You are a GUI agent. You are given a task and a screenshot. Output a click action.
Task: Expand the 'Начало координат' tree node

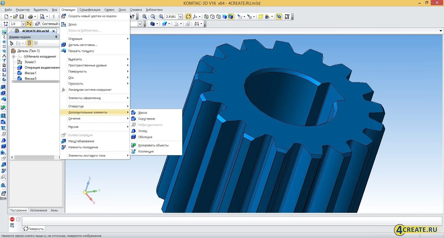point(13,56)
